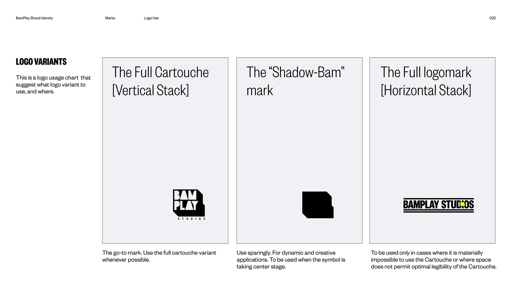Viewport: 513px width, 288px height.
Task: Click the 'Use sparingly' caption text
Action: coord(291,260)
